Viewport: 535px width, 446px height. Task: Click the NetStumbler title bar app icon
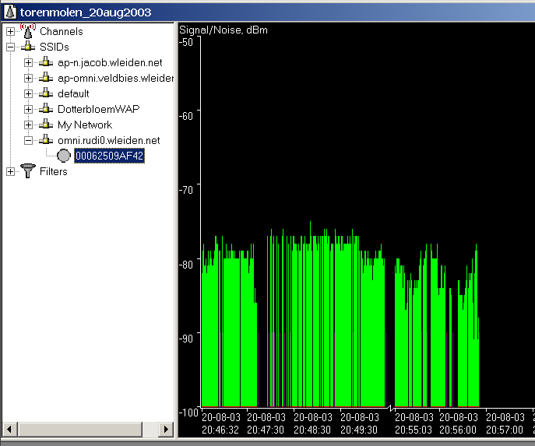click(x=9, y=11)
